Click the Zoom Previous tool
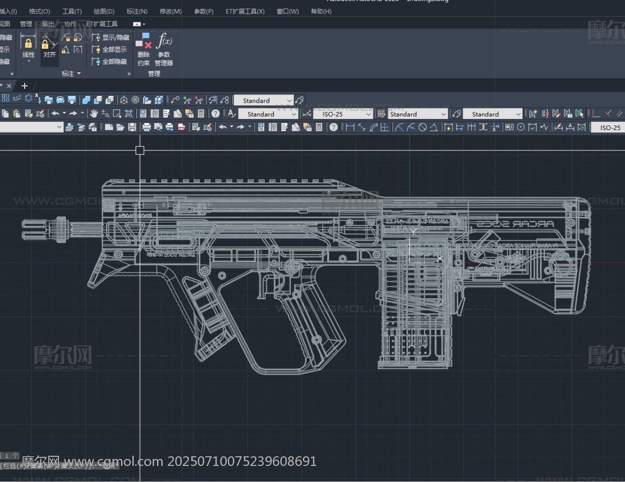The height and width of the screenshot is (482, 625). [129, 114]
